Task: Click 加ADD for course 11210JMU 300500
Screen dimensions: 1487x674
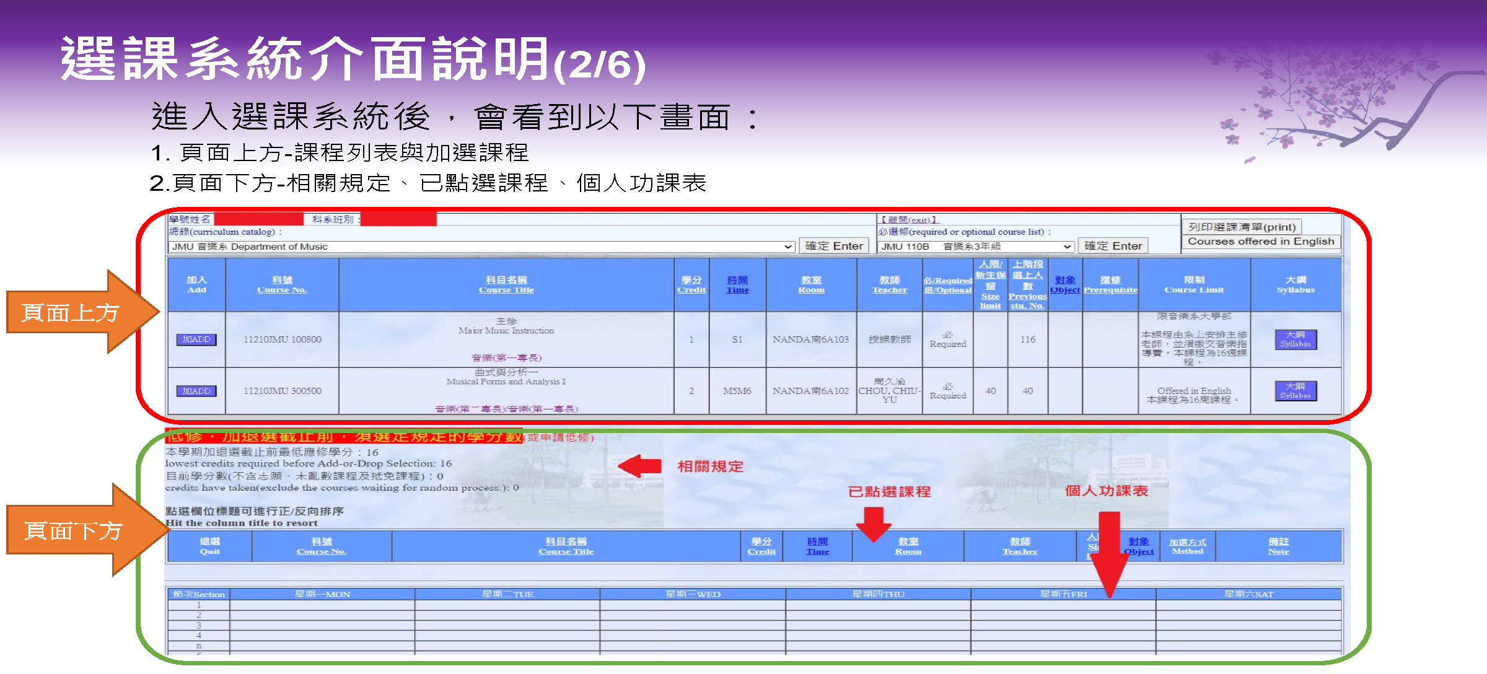Action: [x=196, y=391]
